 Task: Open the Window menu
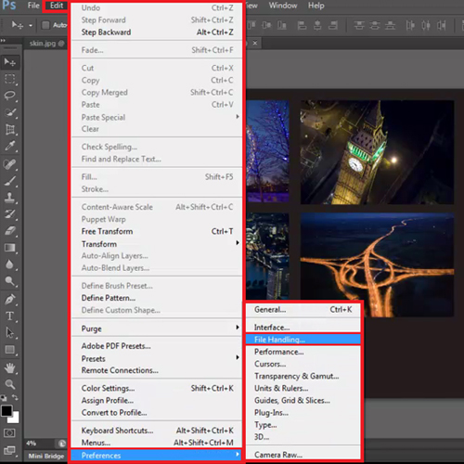283,6
